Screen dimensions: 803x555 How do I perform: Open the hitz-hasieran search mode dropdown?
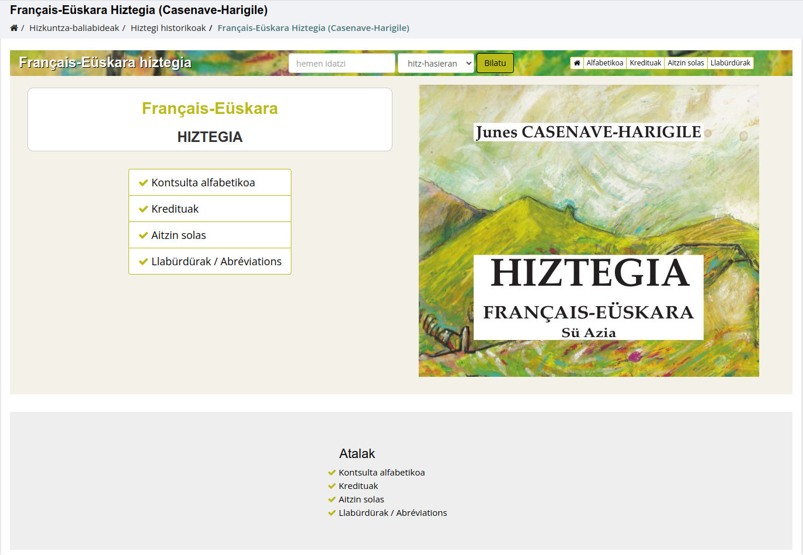pos(436,64)
